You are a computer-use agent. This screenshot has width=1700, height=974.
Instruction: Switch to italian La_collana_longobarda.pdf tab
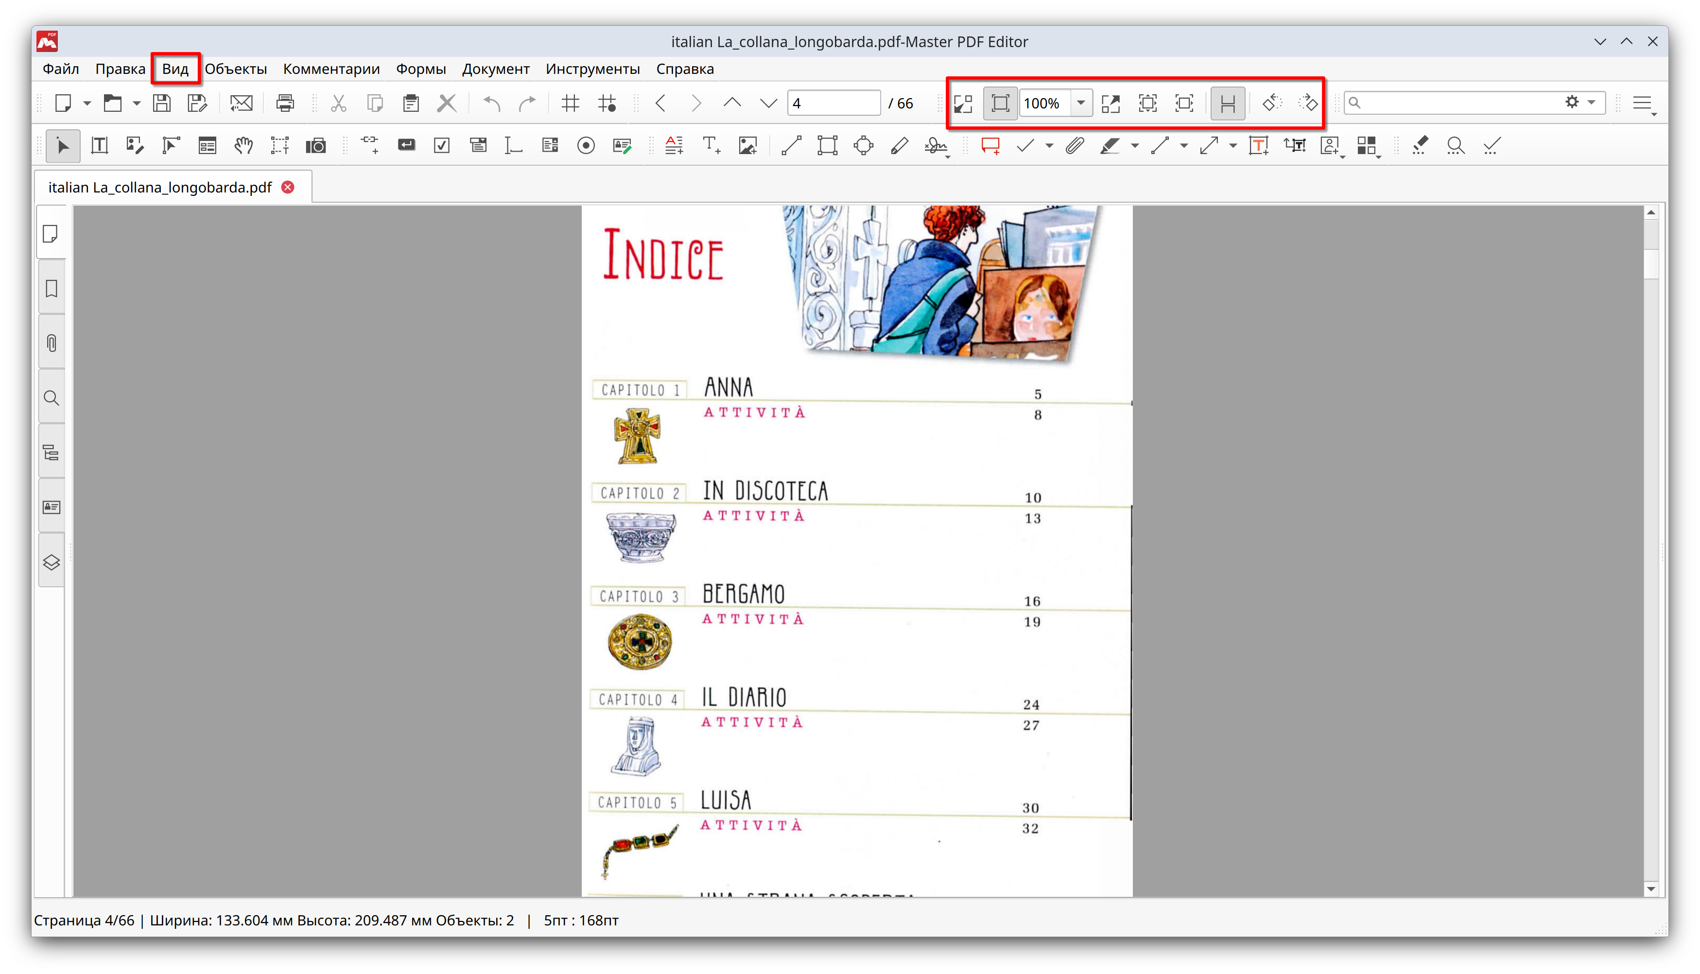tap(160, 187)
